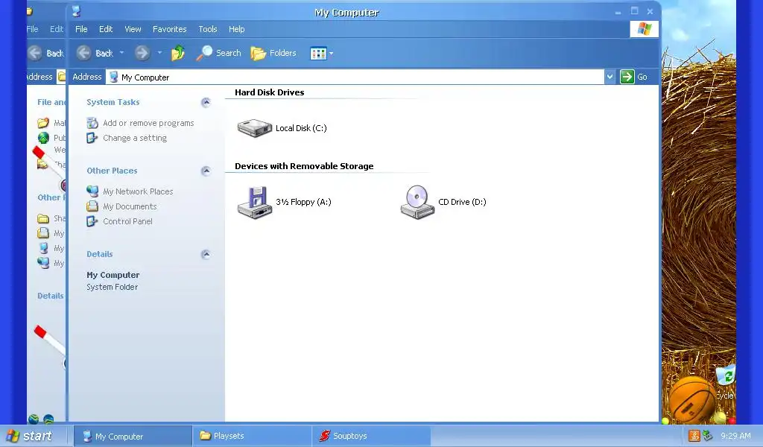Open Edit menu in the background window
This screenshot has height=447, width=763.
click(57, 29)
